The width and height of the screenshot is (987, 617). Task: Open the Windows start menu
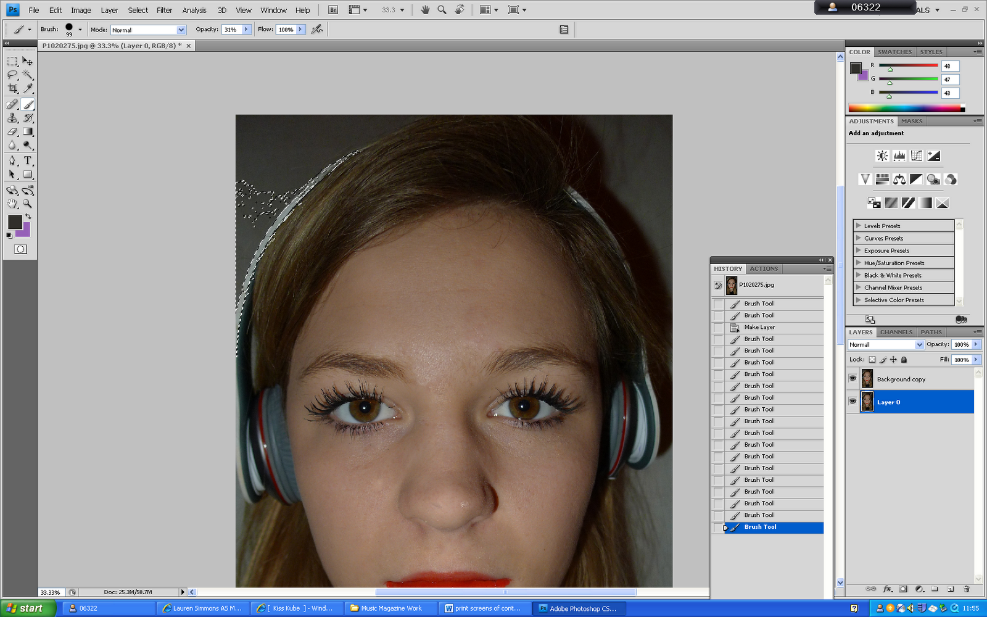point(25,608)
